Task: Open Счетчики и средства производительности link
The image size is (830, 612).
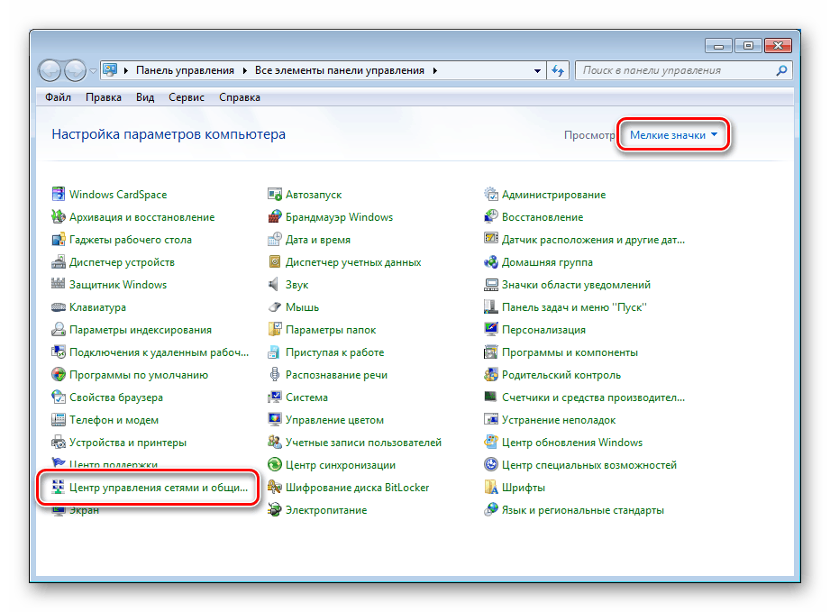Action: coord(593,397)
